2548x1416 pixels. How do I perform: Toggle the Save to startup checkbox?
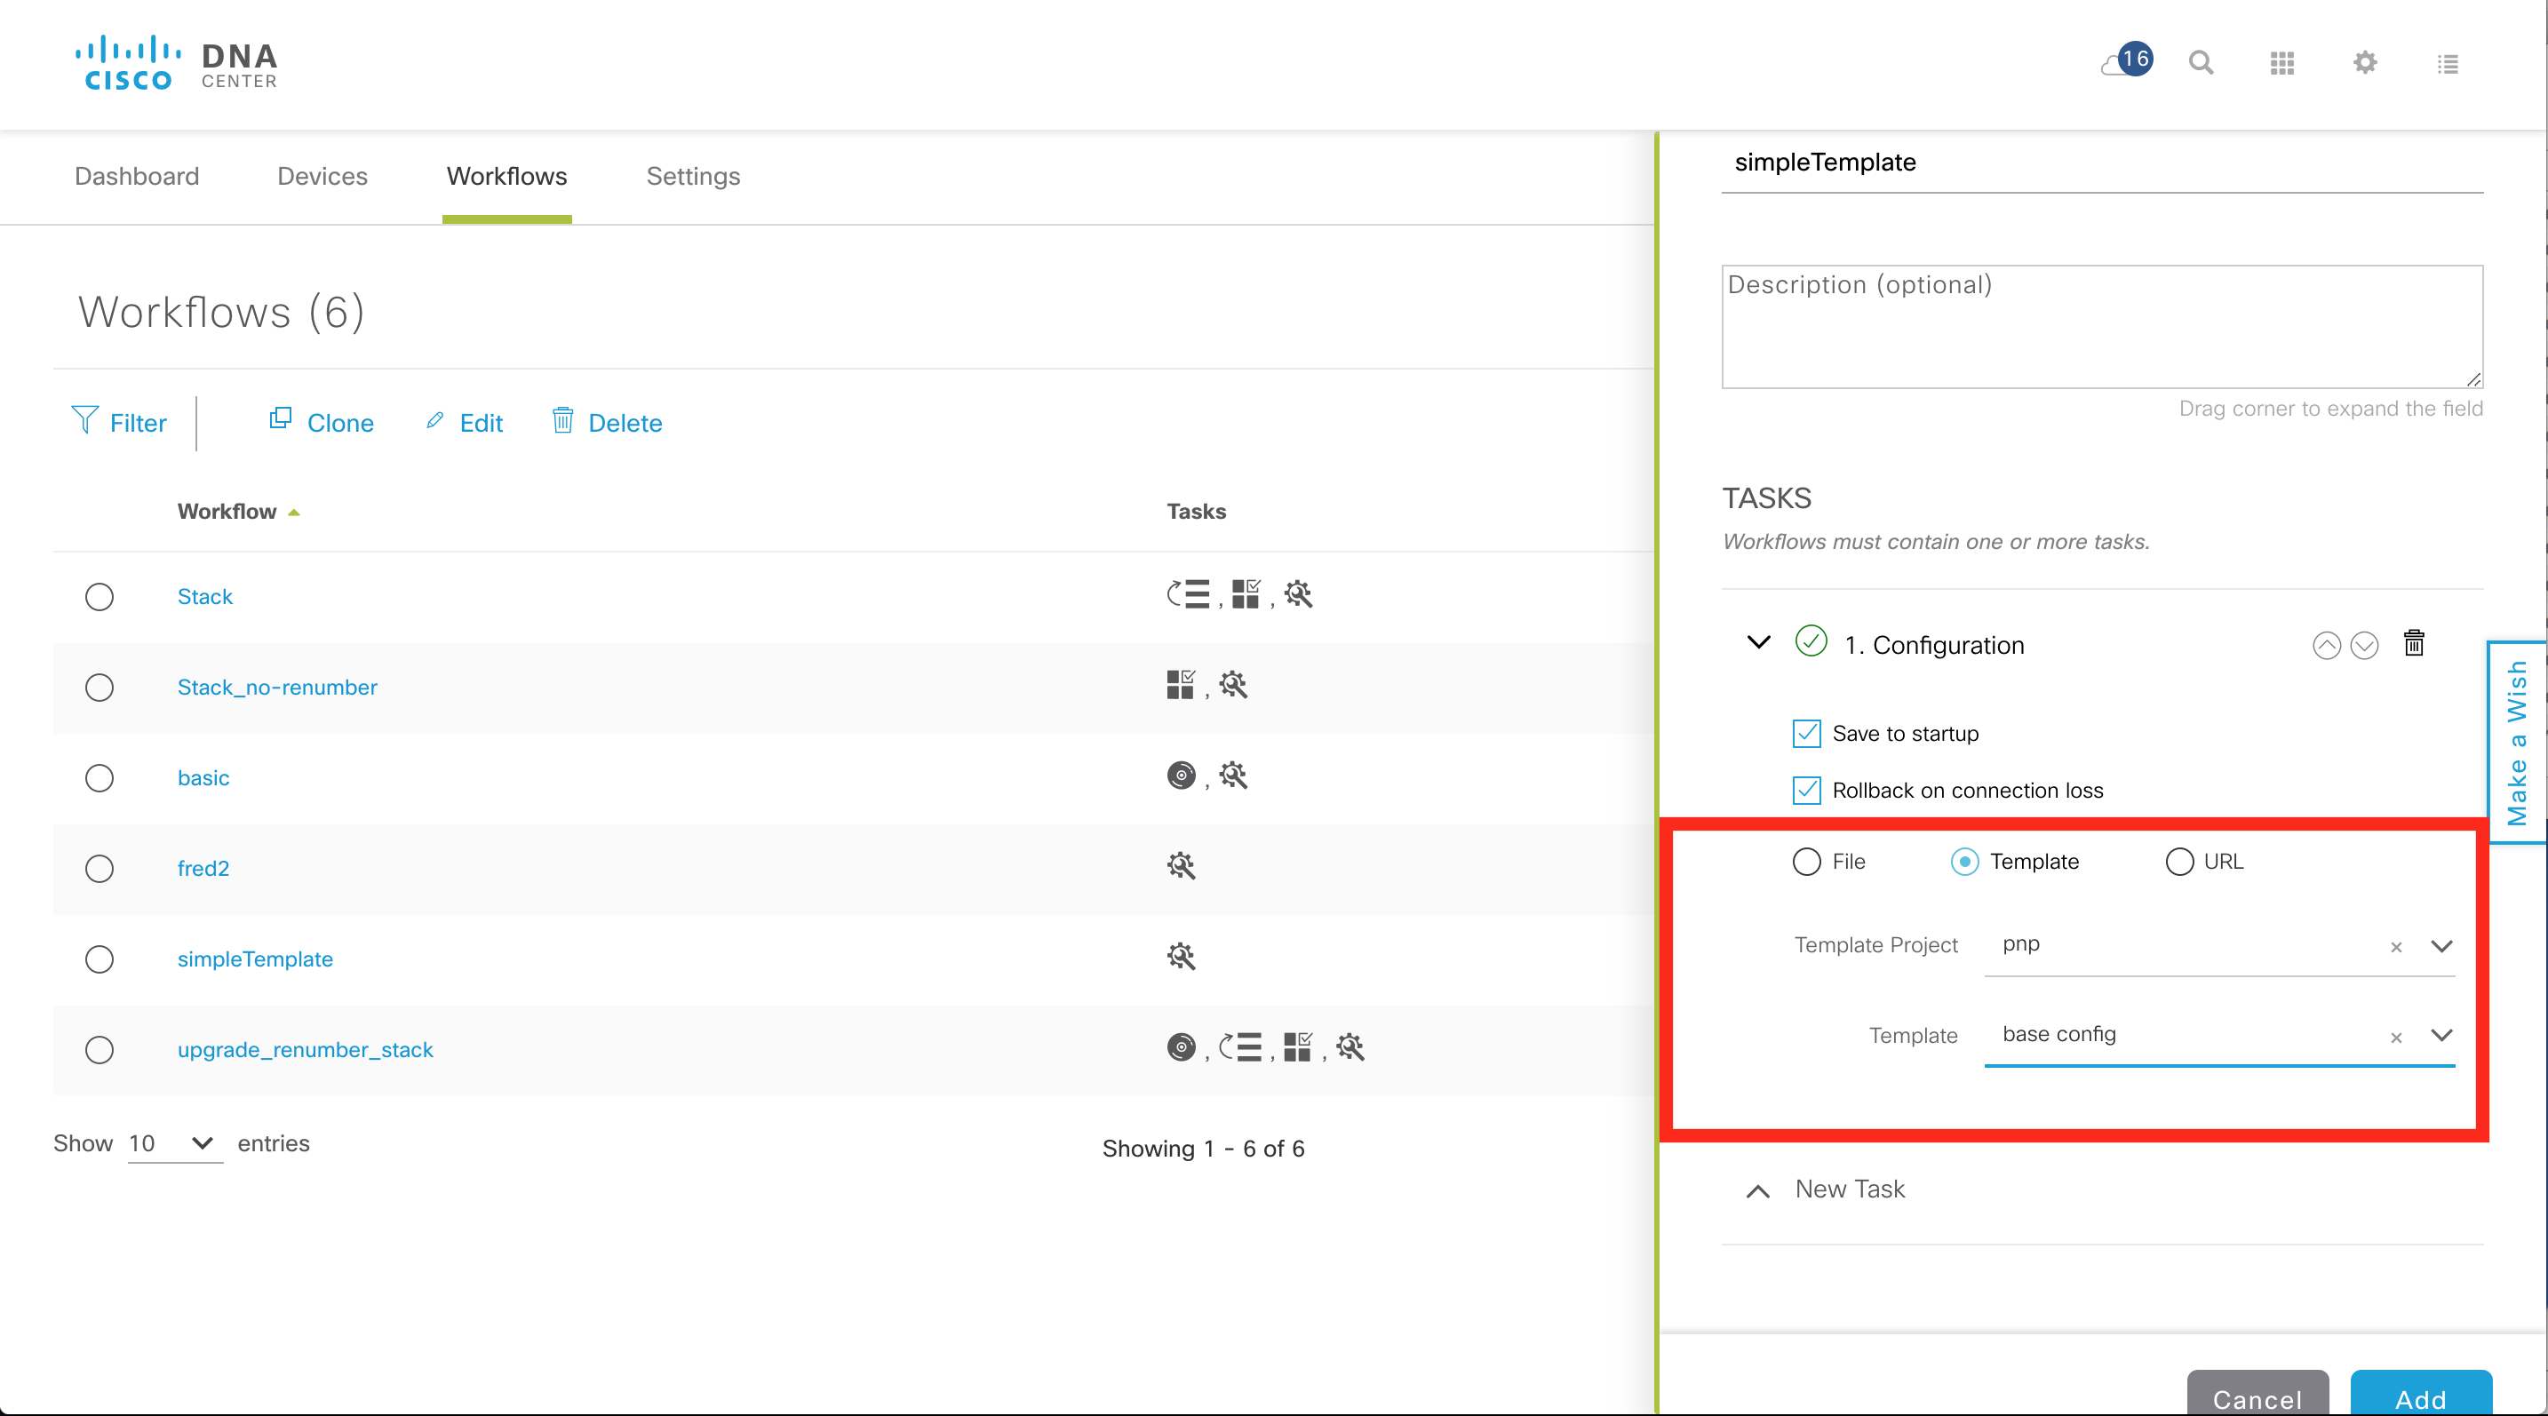point(1806,734)
